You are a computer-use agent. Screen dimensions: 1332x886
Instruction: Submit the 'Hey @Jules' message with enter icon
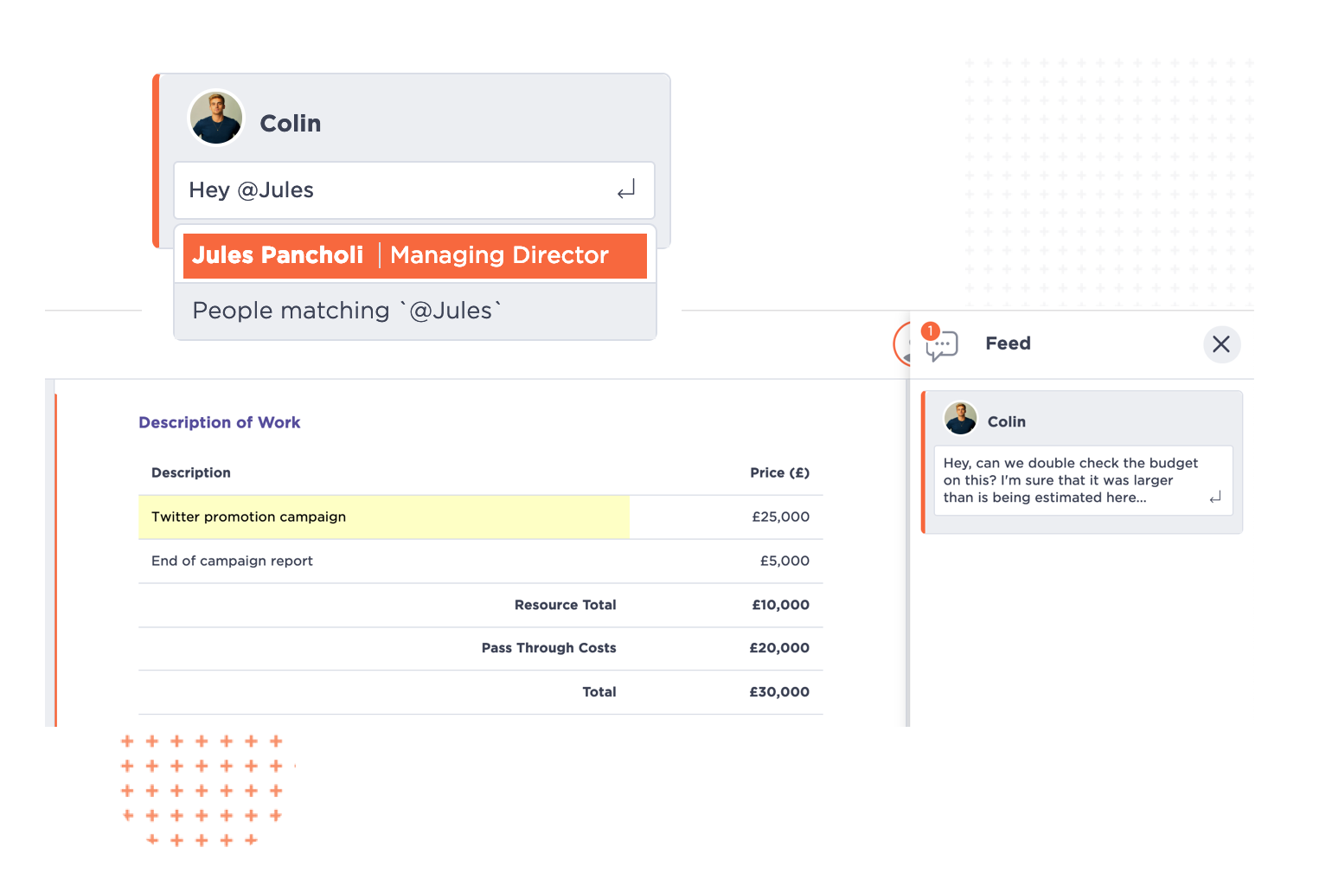pos(626,189)
